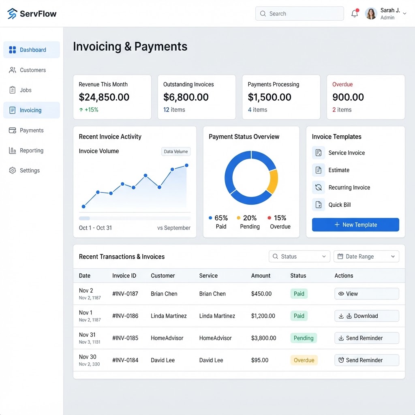Click the ServFlow logo icon

click(x=12, y=13)
